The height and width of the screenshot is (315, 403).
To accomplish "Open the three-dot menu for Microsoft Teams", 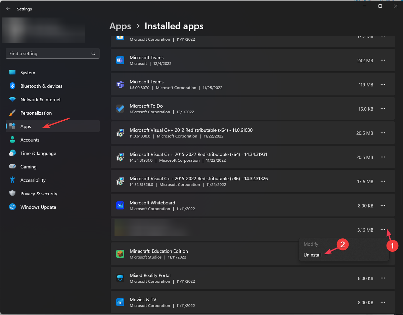I will [383, 61].
